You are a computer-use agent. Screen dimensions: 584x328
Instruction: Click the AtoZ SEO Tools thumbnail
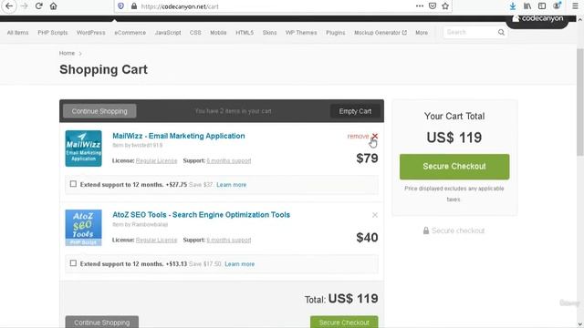click(83, 228)
